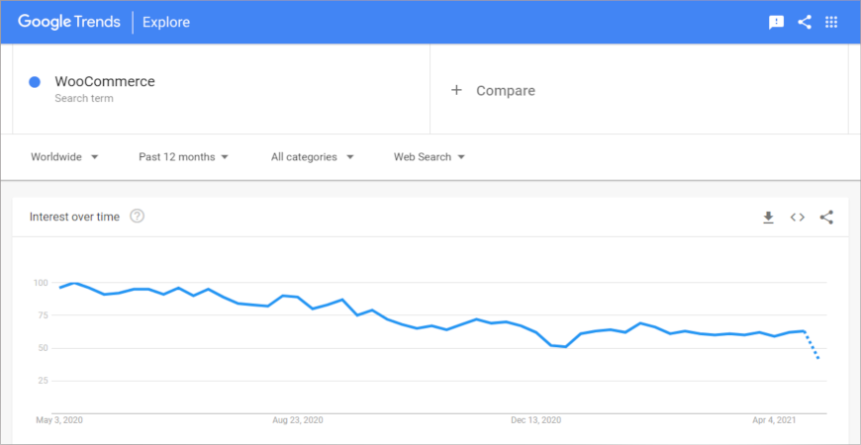
Task: Open the Interest over time help icon
Action: tap(138, 217)
